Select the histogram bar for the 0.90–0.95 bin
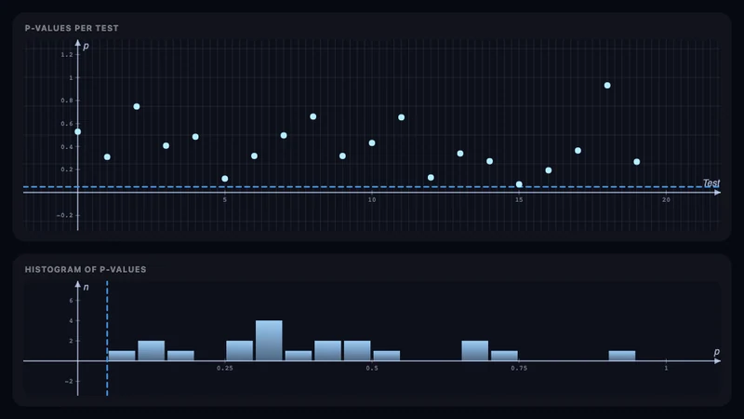The image size is (744, 419). pos(622,356)
